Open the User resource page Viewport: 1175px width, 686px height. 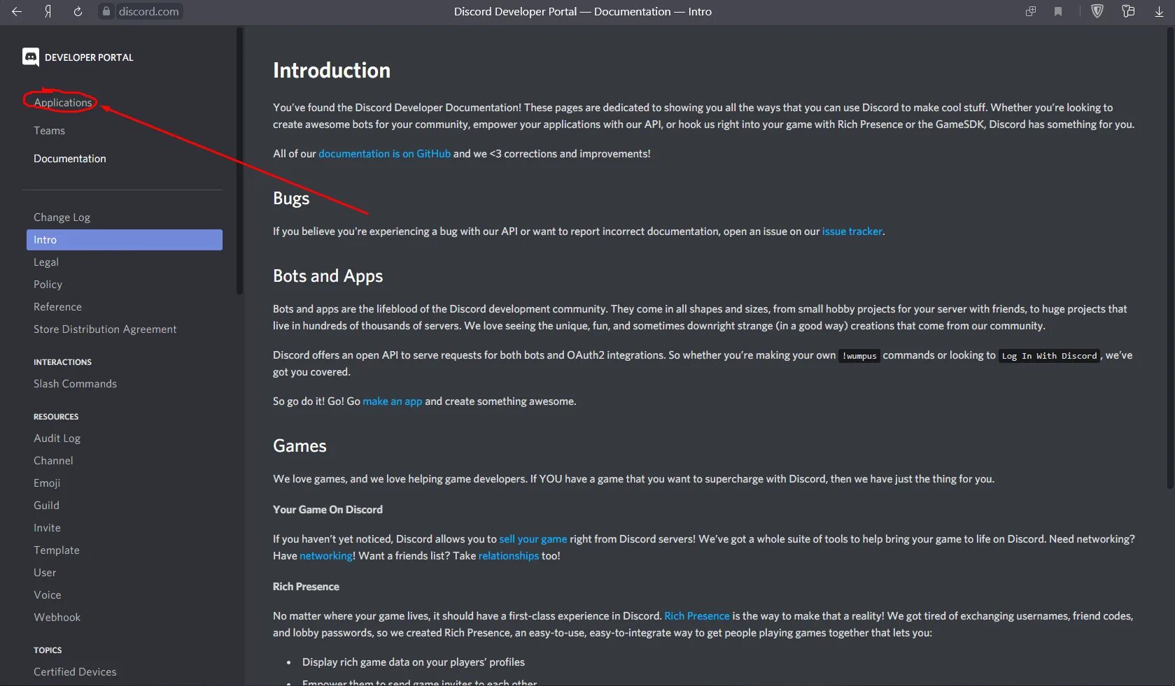click(45, 573)
